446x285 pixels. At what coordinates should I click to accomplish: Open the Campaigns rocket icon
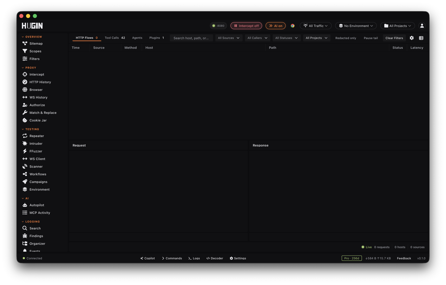coord(25,182)
